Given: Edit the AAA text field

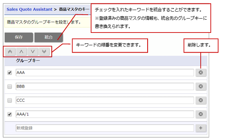Looking at the screenshot, I should tap(105, 73).
